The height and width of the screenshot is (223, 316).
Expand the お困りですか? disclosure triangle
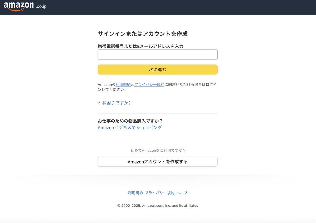click(99, 103)
